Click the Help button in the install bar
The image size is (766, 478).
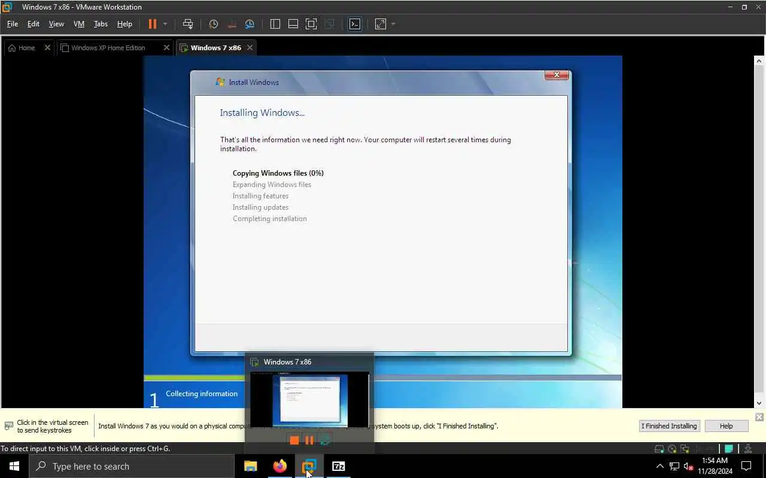[726, 426]
